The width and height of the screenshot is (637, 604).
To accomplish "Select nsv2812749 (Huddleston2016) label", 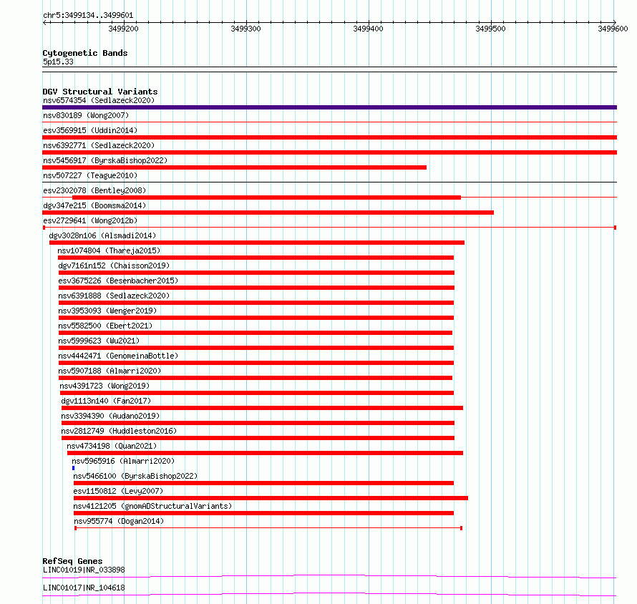I will pos(119,431).
